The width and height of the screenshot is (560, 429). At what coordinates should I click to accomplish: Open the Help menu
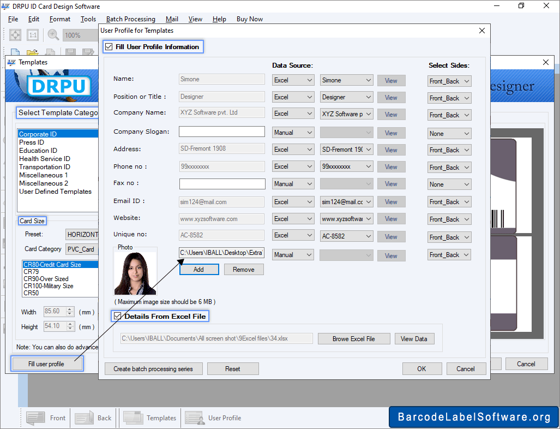pyautogui.click(x=219, y=19)
